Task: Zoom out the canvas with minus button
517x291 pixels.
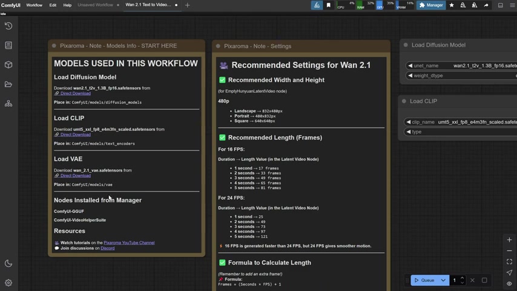Action: pos(509,251)
